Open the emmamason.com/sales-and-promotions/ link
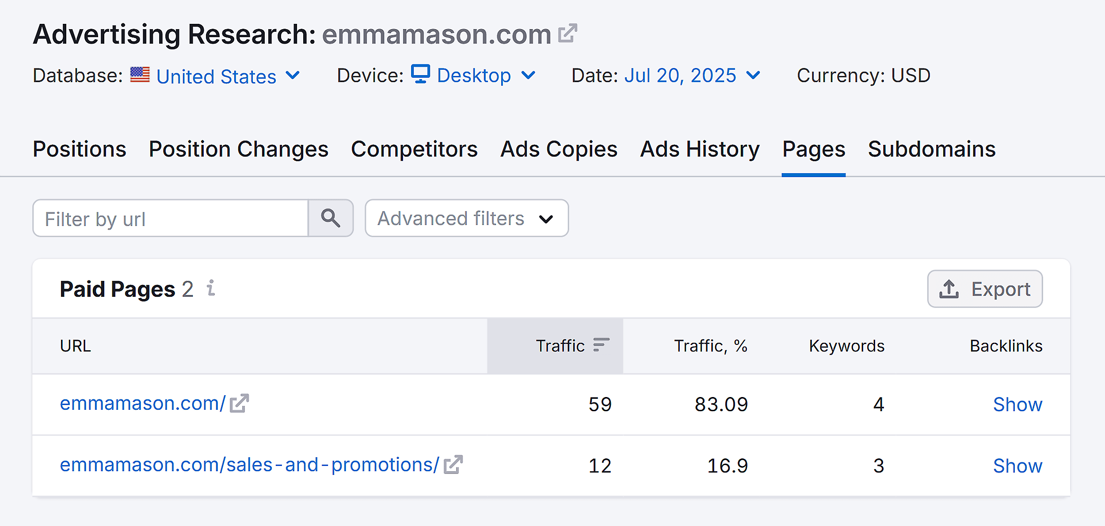This screenshot has width=1105, height=526. point(249,465)
